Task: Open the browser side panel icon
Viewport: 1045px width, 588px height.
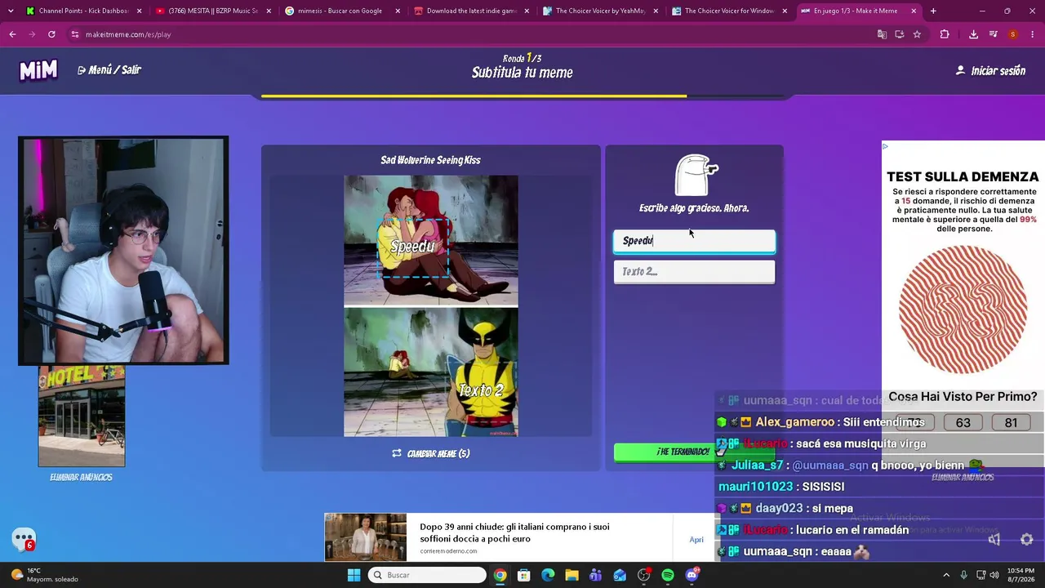Action: 993,34
